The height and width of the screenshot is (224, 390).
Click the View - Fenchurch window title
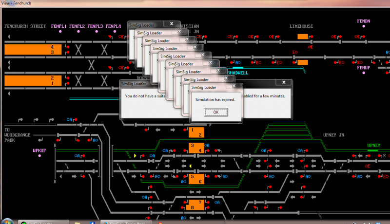(16, 3)
